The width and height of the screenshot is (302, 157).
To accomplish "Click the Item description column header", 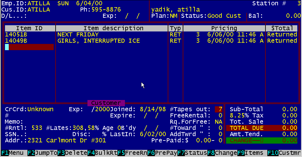I will point(112,28).
